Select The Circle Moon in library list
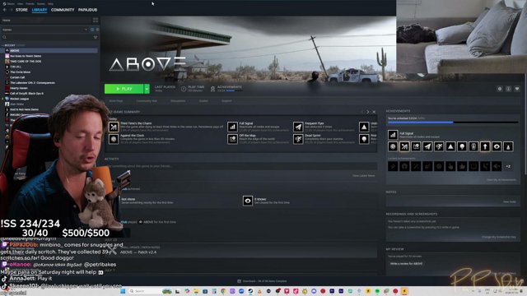 (20, 72)
